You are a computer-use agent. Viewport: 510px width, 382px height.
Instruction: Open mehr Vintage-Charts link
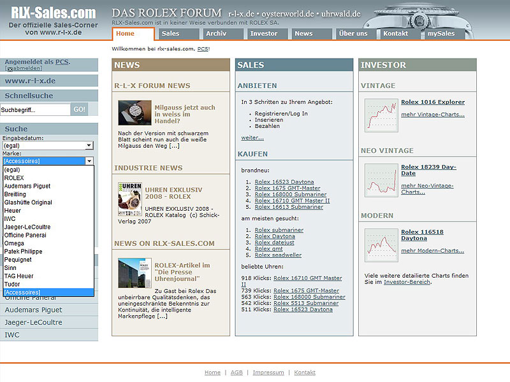(x=433, y=115)
